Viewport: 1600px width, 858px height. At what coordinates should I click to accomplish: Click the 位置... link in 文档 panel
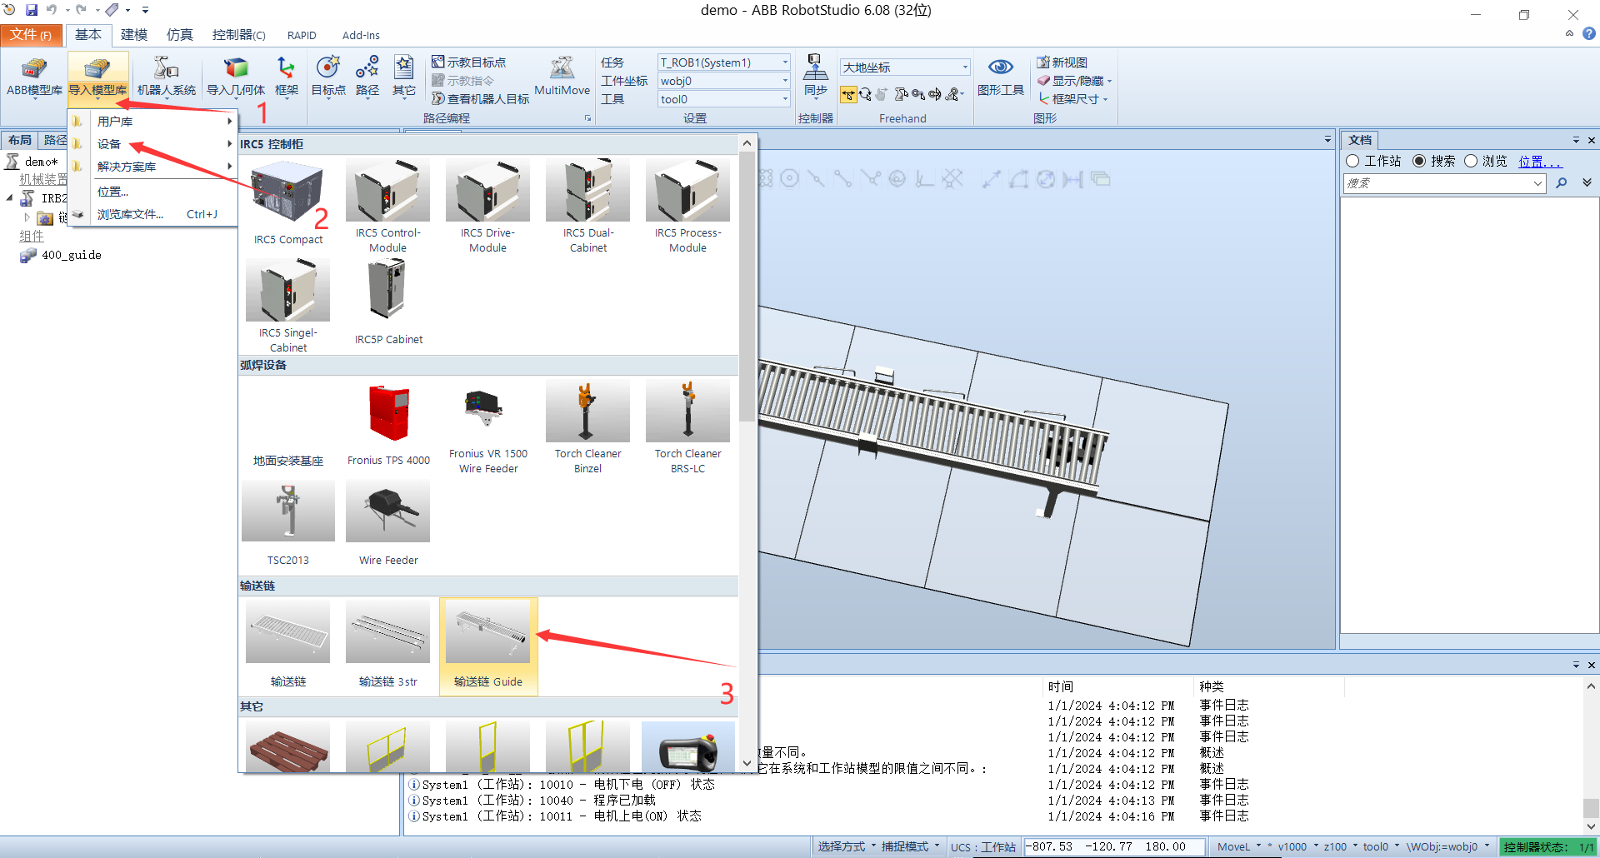(1539, 162)
